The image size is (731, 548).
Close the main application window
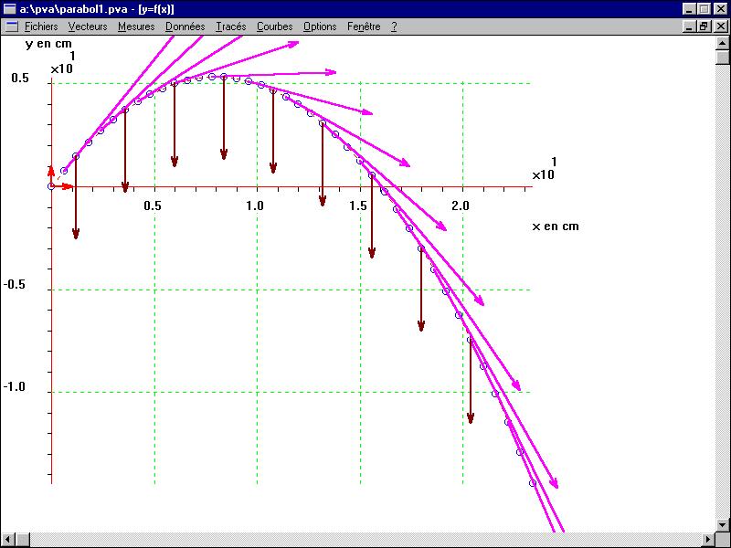[719, 9]
